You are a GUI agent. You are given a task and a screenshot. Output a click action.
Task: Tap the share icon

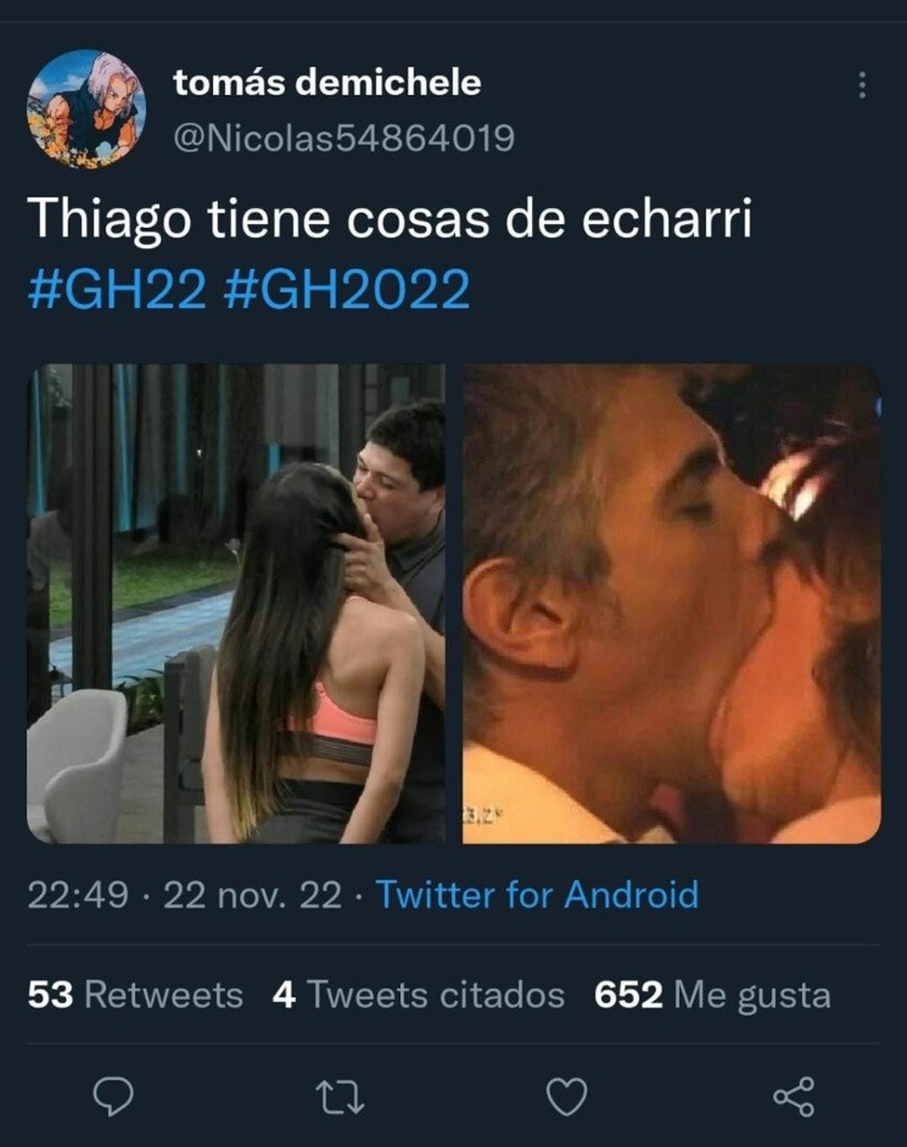coord(794,1096)
